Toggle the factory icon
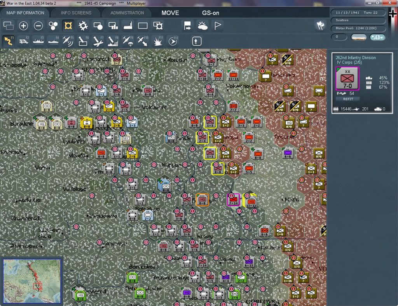This screenshot has width=398, height=306. click(128, 26)
